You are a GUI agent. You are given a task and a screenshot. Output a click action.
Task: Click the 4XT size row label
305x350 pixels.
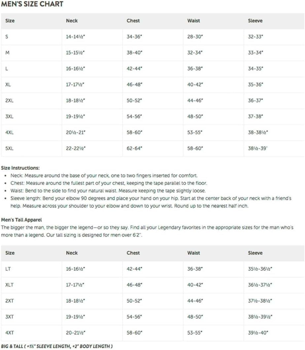coord(10,332)
